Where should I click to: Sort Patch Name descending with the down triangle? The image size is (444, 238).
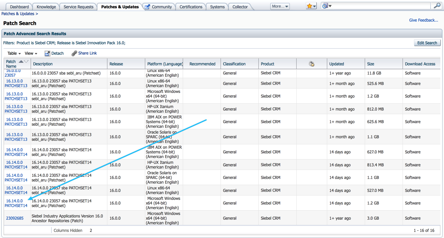[x=26, y=61]
